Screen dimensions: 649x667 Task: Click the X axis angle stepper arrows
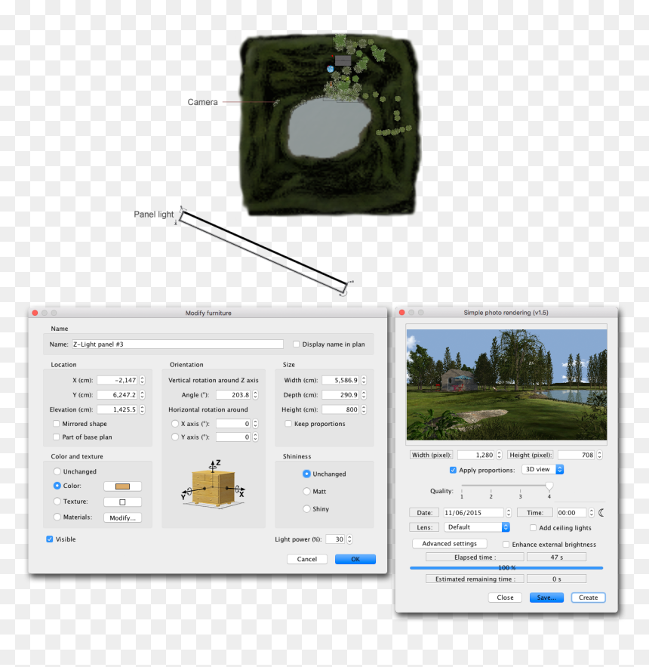(x=255, y=424)
